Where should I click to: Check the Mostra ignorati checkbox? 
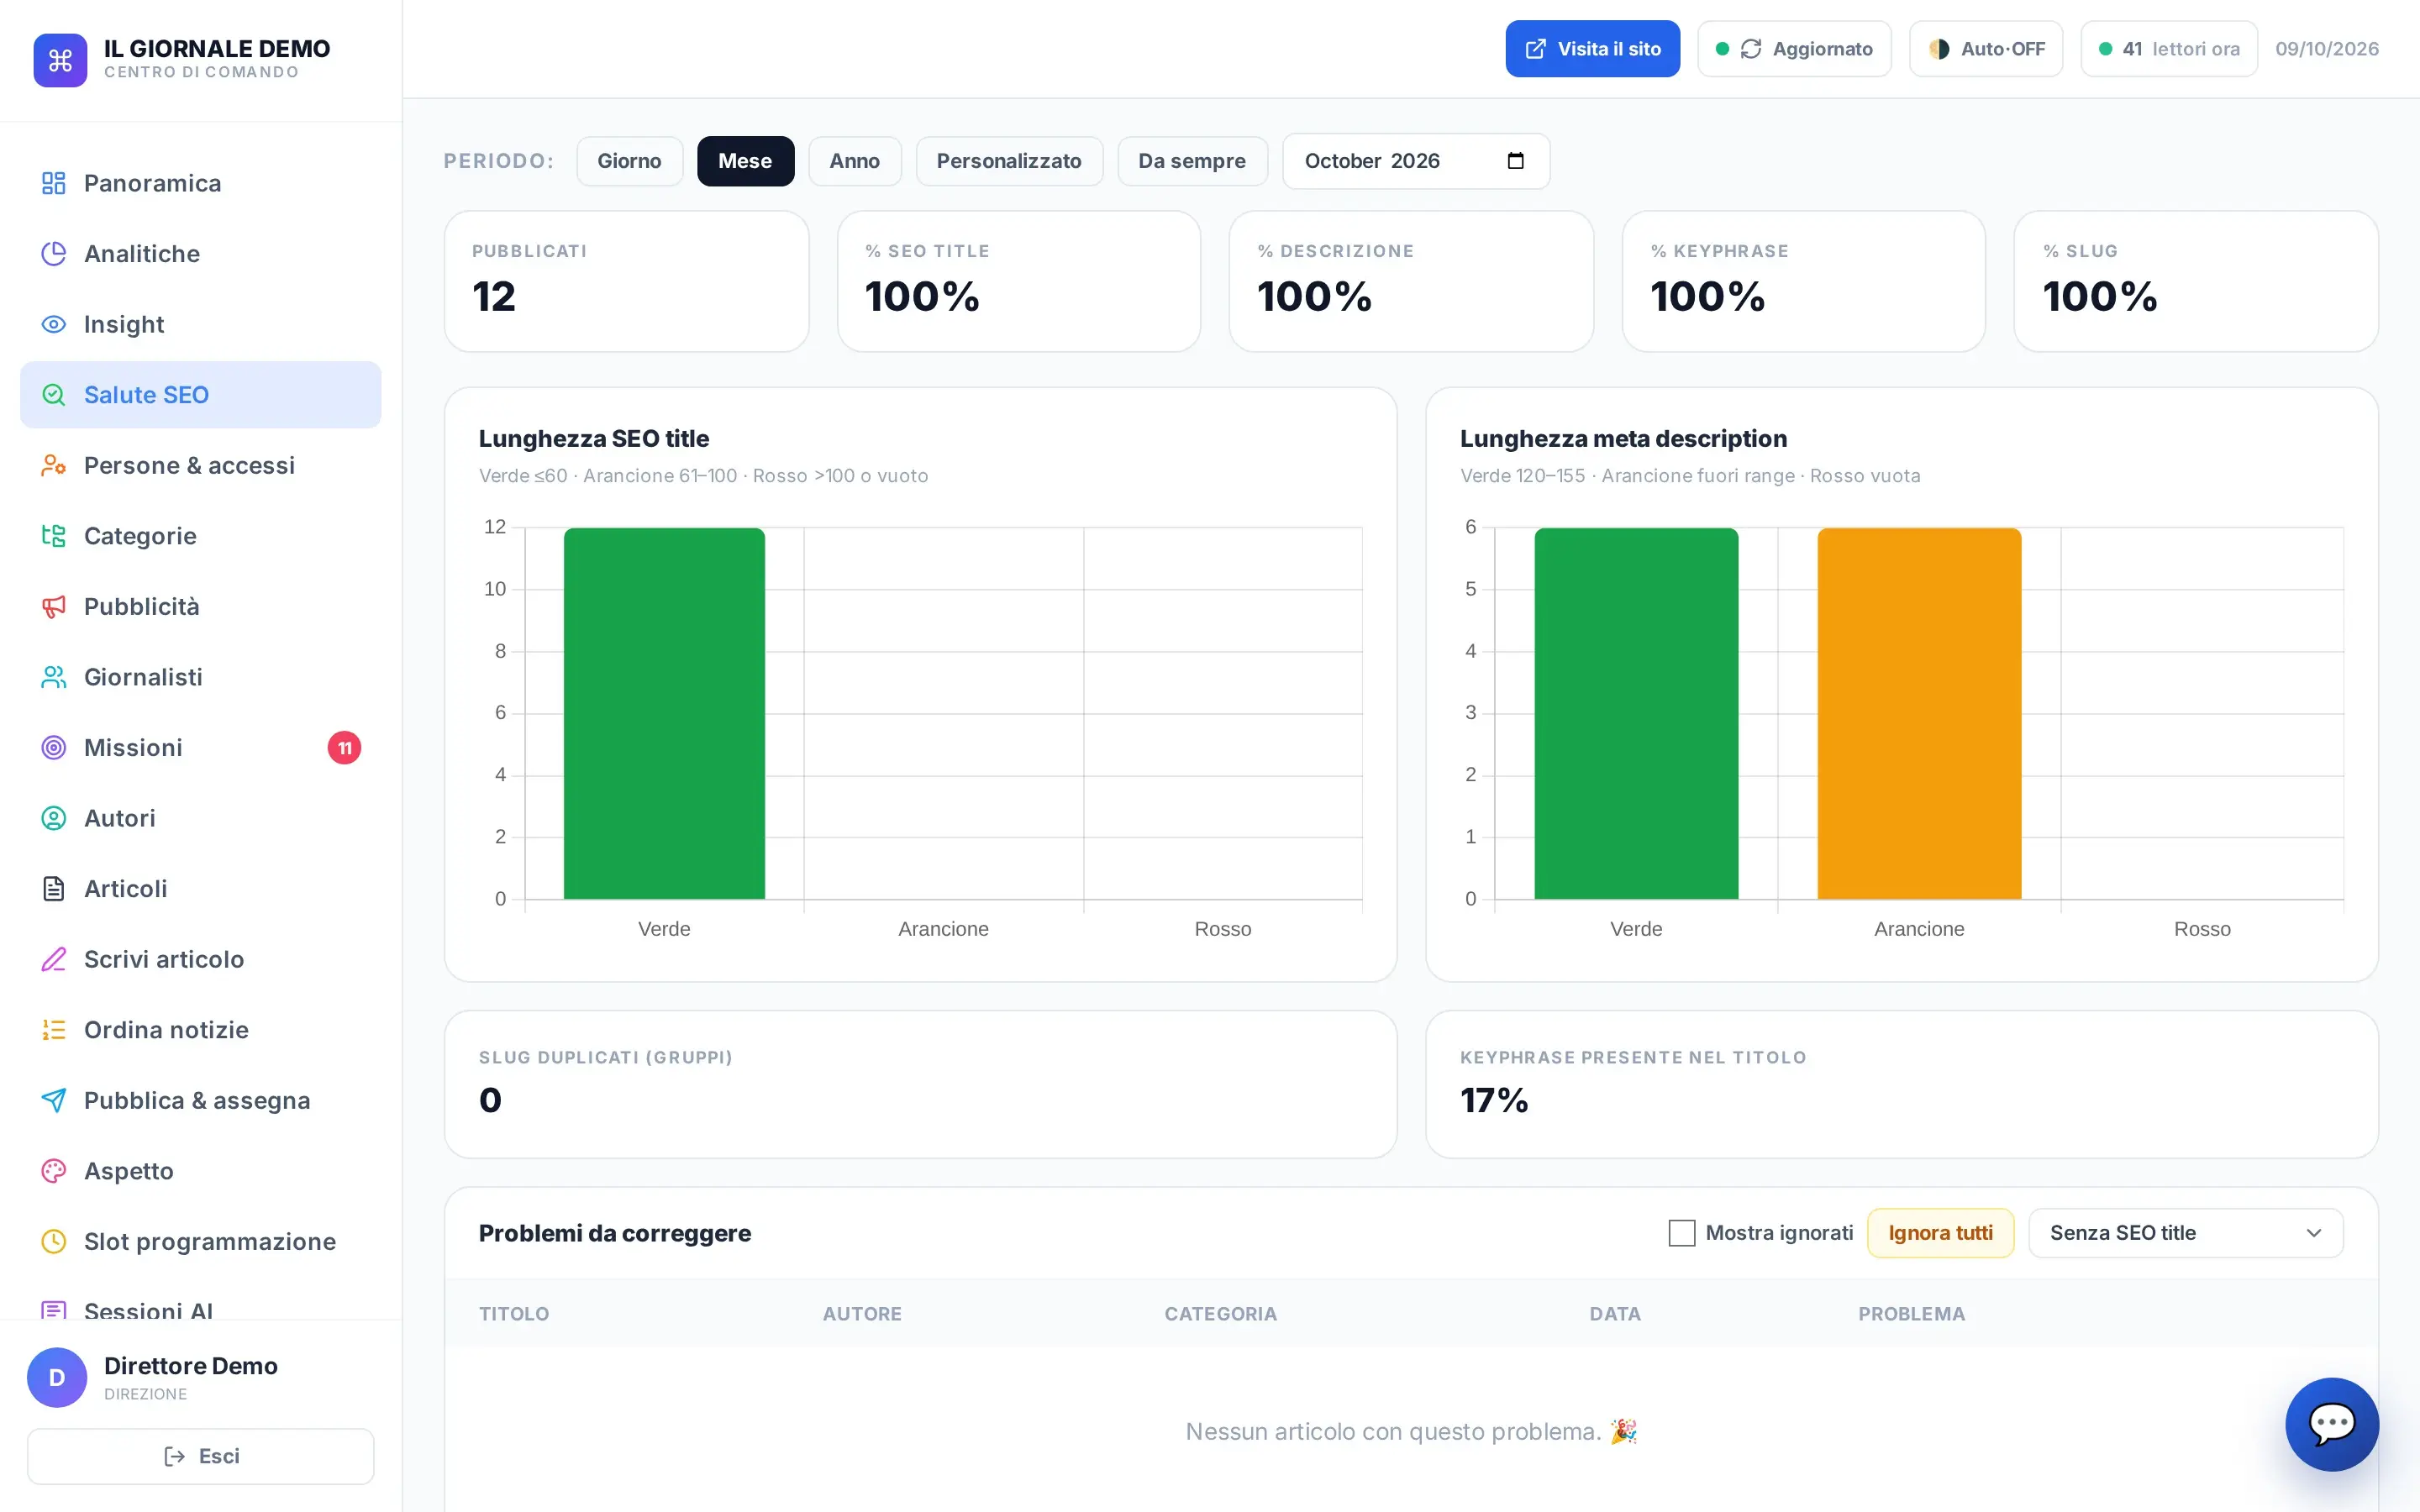click(x=1682, y=1233)
